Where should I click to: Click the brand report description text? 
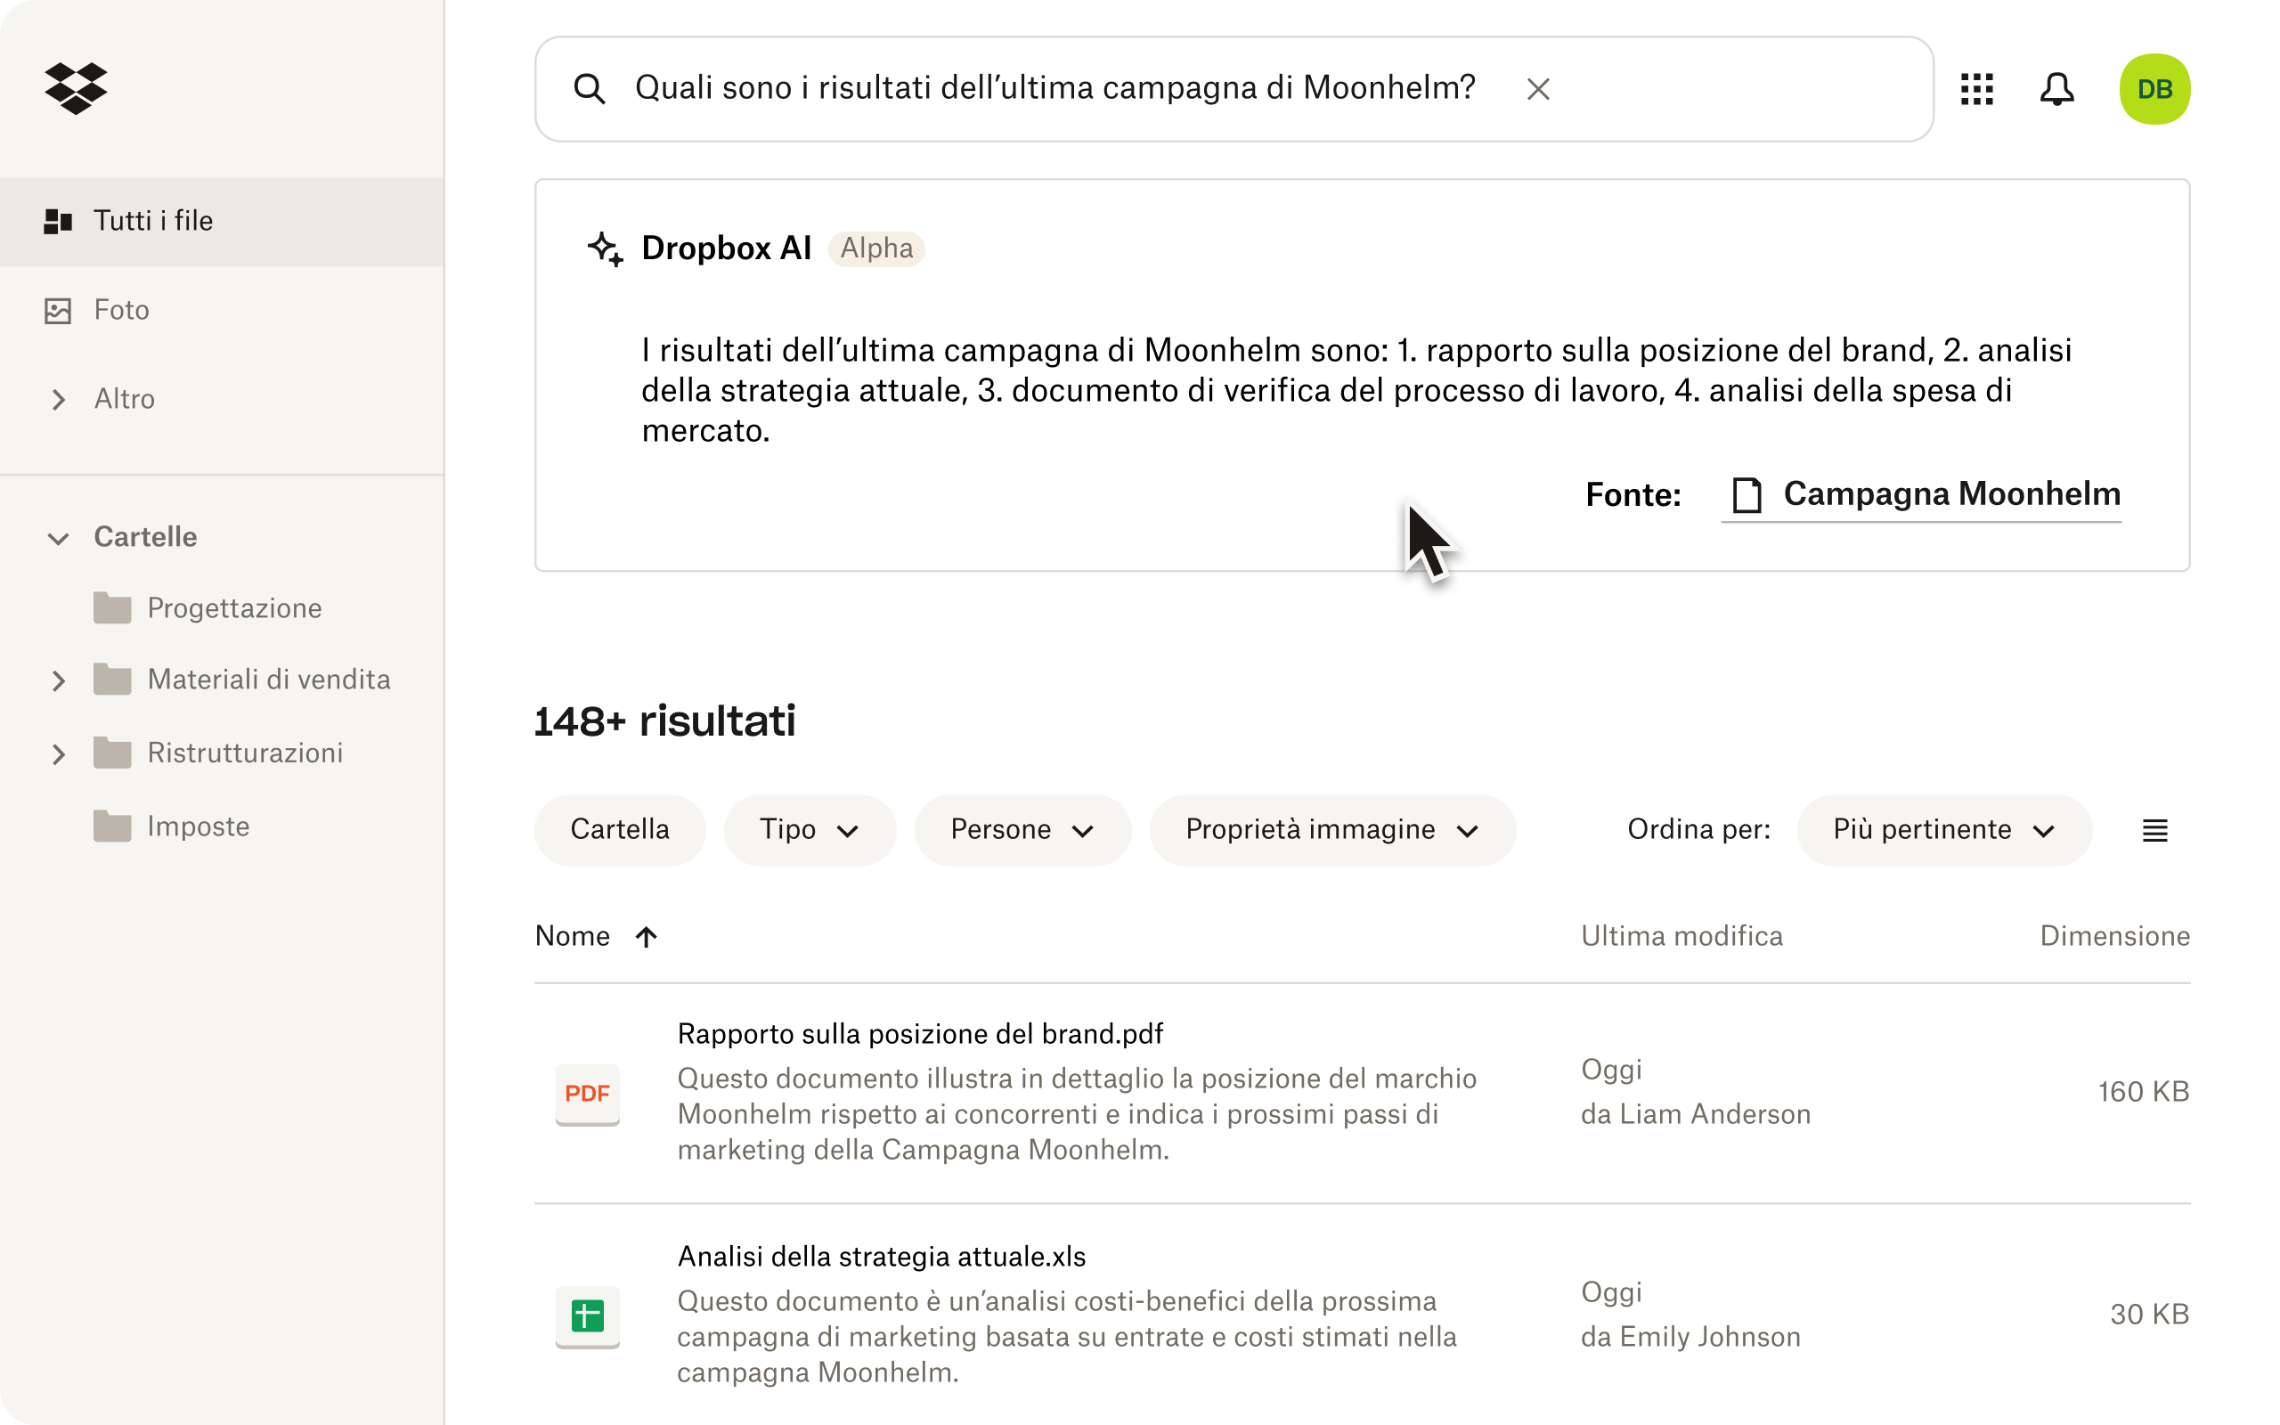(x=1077, y=1114)
